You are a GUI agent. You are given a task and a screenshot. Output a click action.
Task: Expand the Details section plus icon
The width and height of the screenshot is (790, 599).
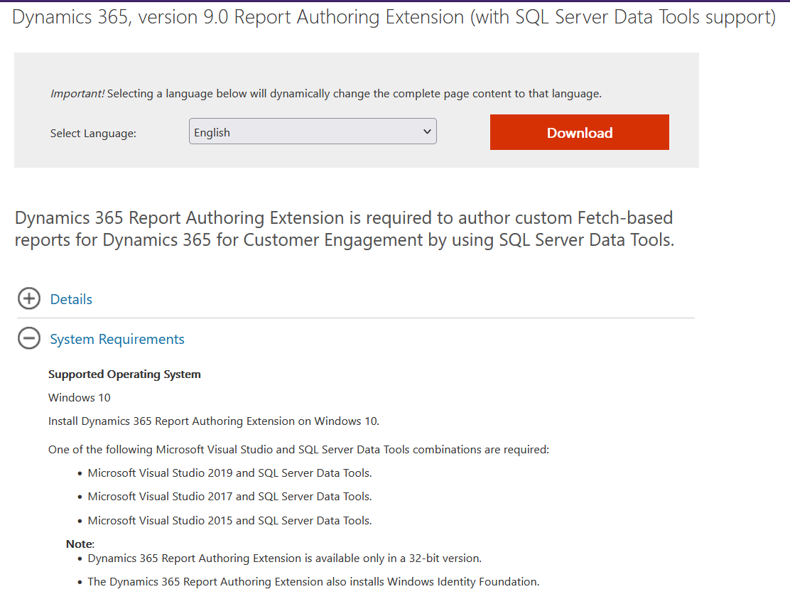[x=28, y=298]
